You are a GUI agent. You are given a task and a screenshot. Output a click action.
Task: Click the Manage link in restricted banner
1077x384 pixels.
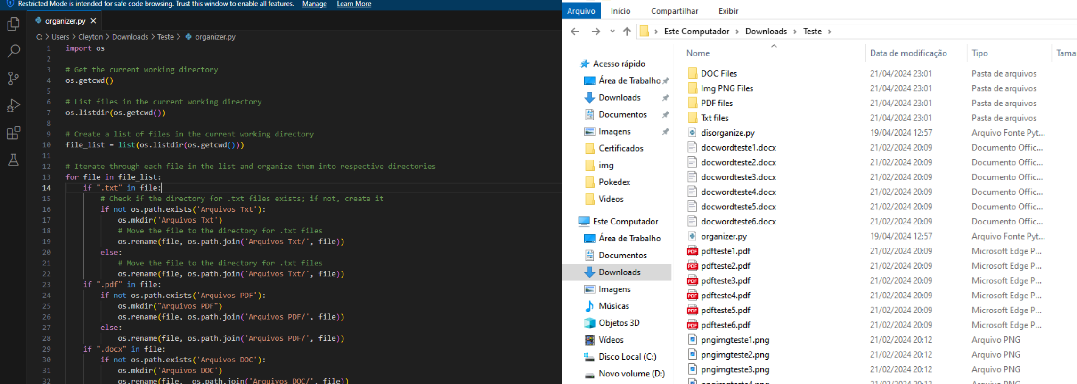click(x=314, y=4)
